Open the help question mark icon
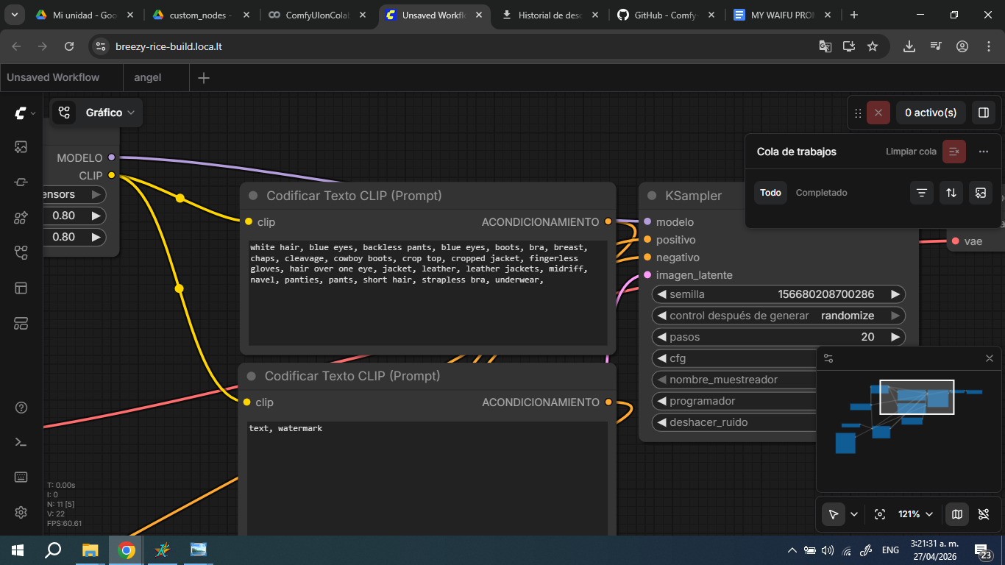Viewport: 1005px width, 565px height. (x=21, y=408)
